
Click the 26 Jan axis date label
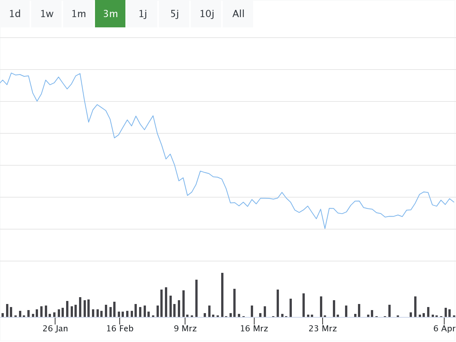[55, 328]
